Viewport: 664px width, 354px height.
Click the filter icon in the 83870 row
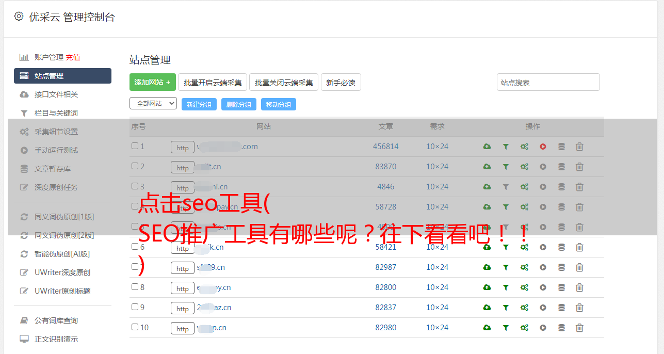[506, 167]
